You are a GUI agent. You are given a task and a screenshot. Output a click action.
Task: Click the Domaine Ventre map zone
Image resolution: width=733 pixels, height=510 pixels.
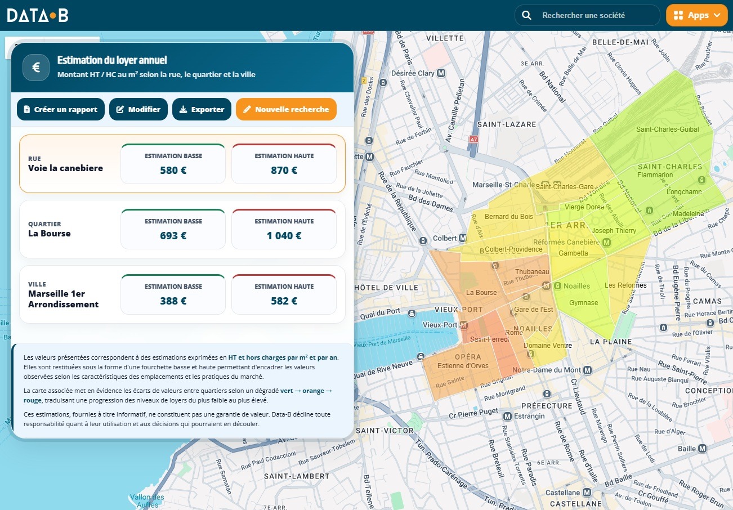[x=548, y=346]
